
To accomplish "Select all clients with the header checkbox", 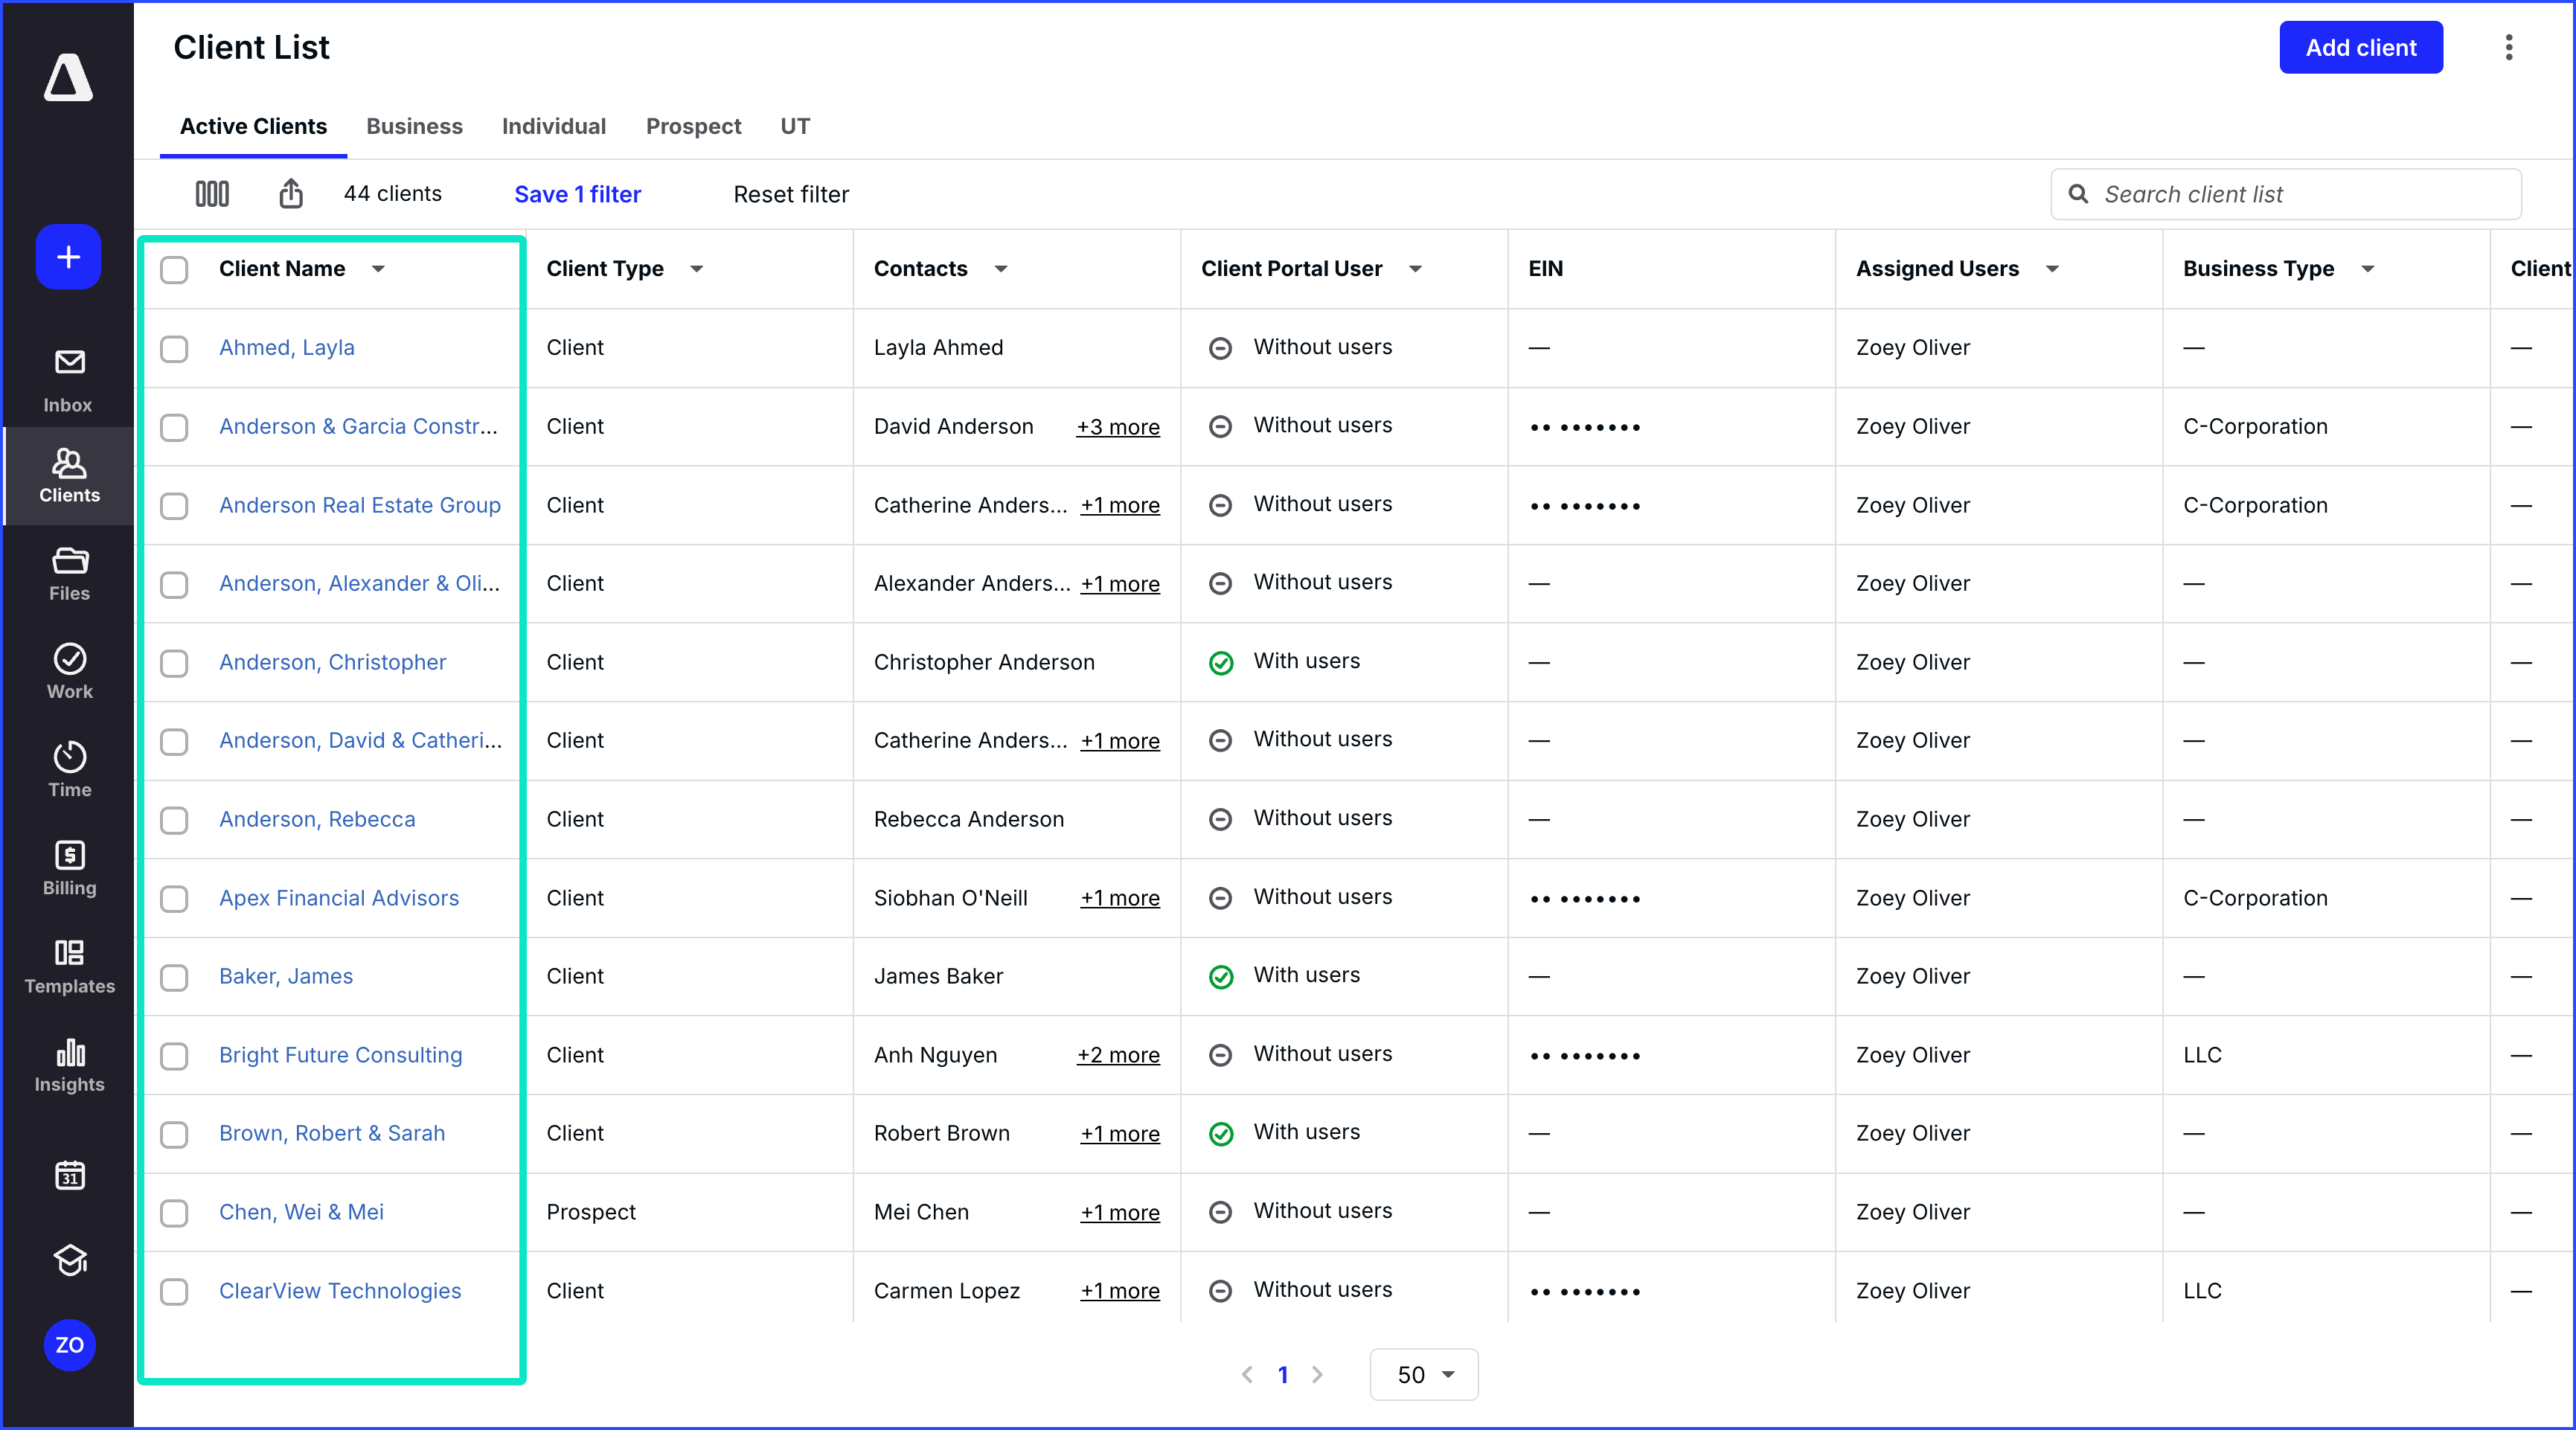I will (x=174, y=269).
